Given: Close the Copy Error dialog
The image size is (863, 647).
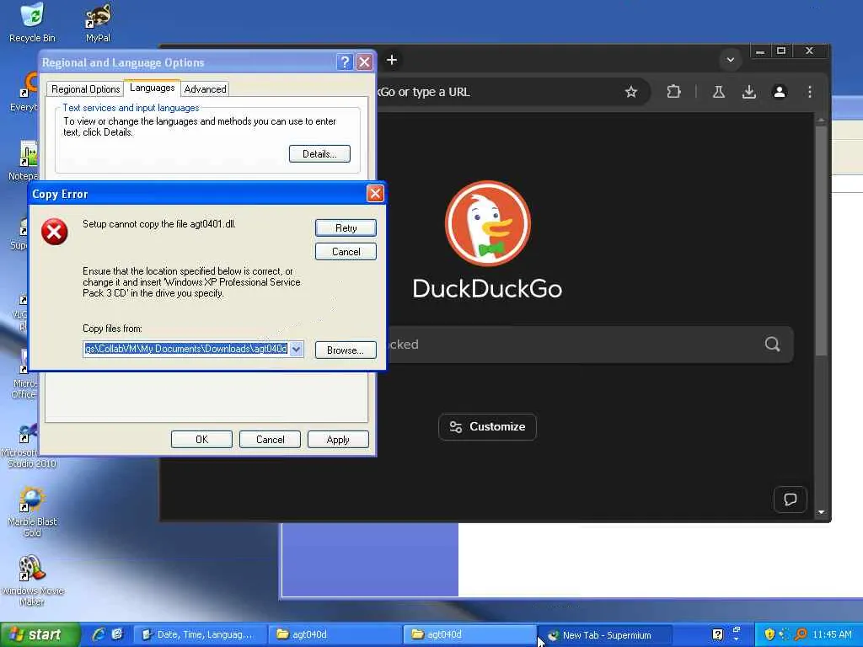Looking at the screenshot, I should [x=375, y=194].
